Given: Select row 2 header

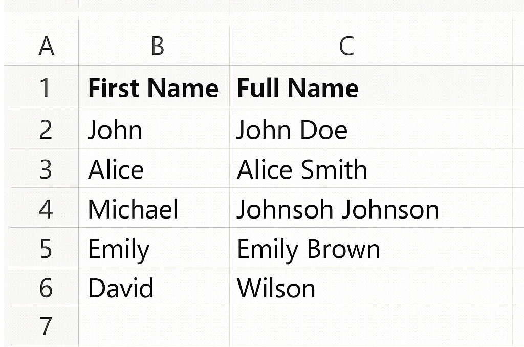Looking at the screenshot, I should click(x=46, y=129).
